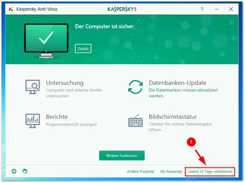Image resolution: width=245 pixels, height=183 pixels.
Task: Click 'Der Computer ist sicher.' status text
Action: pos(105,26)
